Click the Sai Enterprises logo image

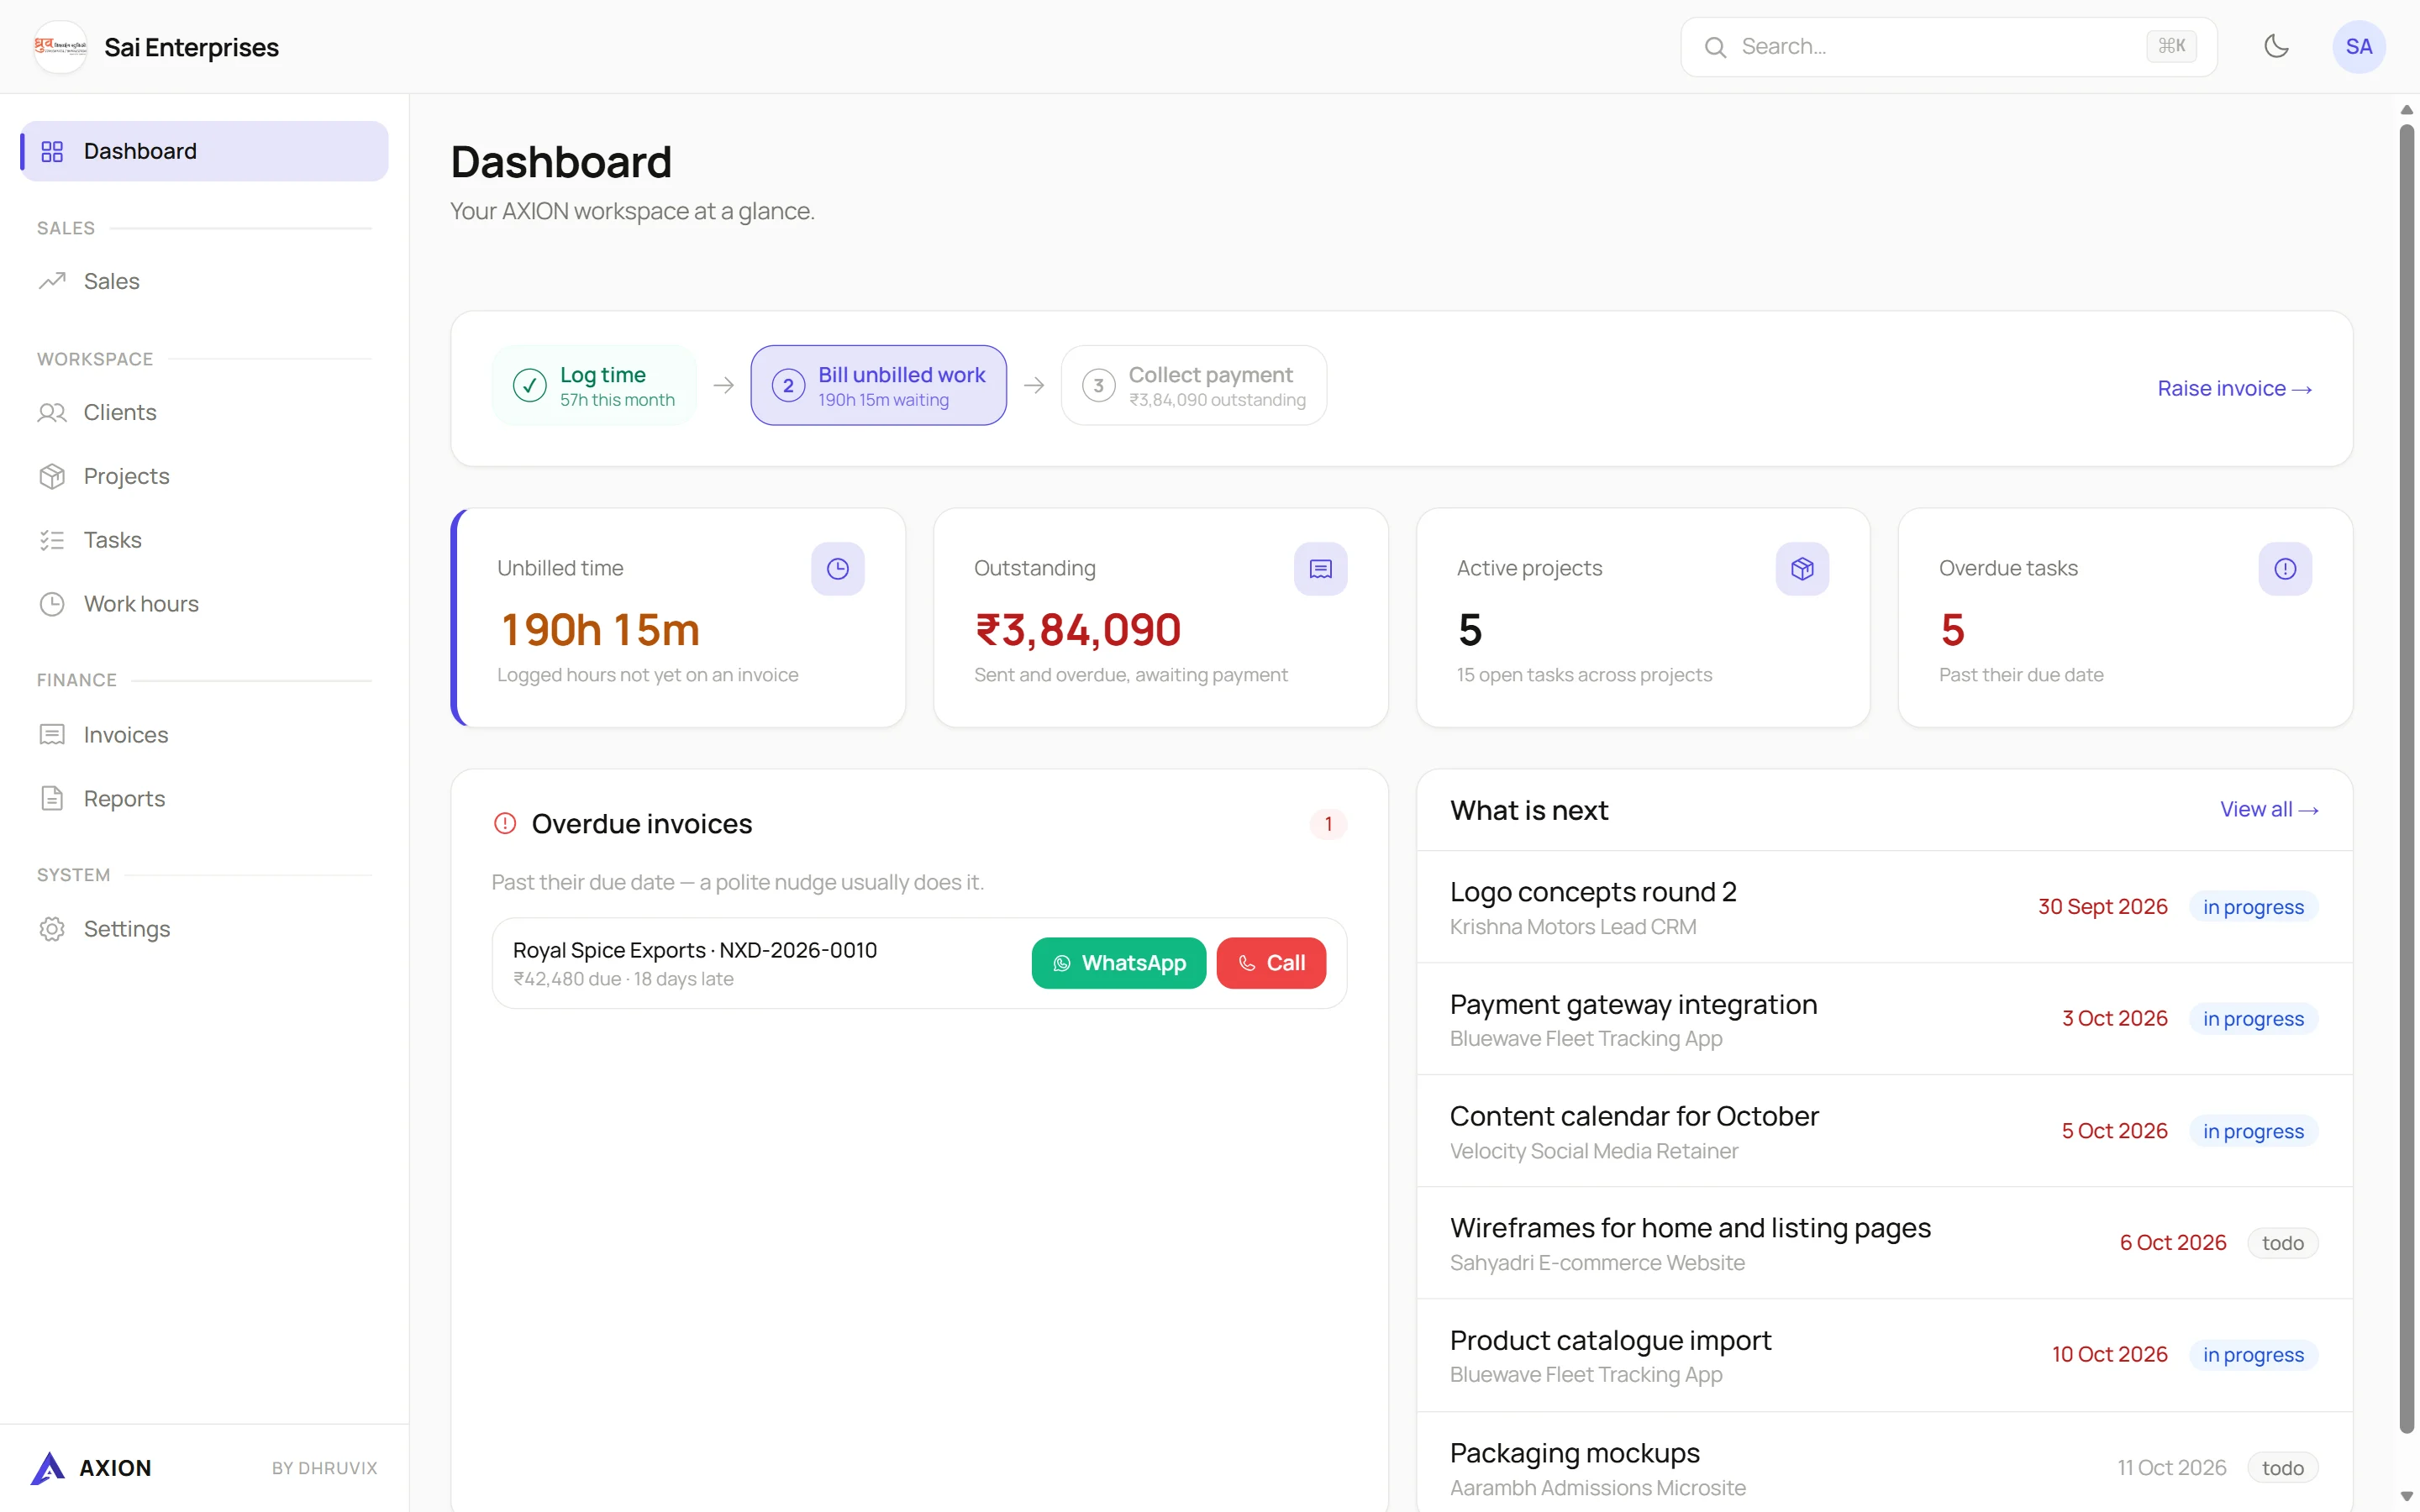[x=60, y=46]
